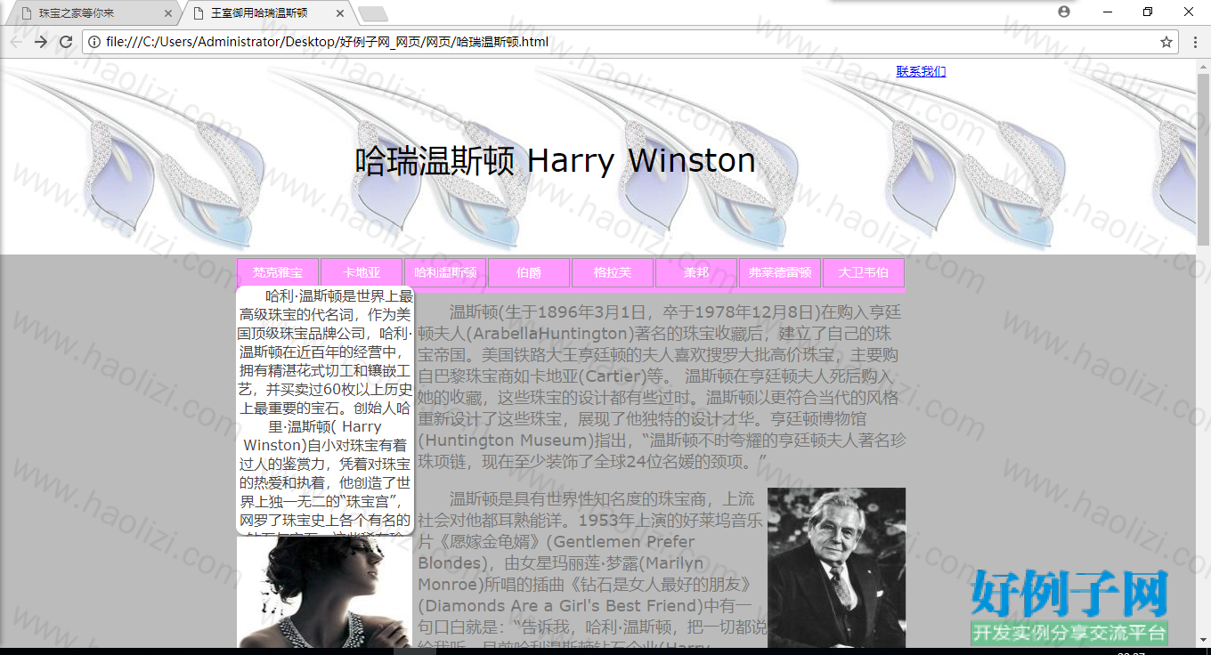
Task: Select the 大卫韦伯 navigation item
Action: 864,272
